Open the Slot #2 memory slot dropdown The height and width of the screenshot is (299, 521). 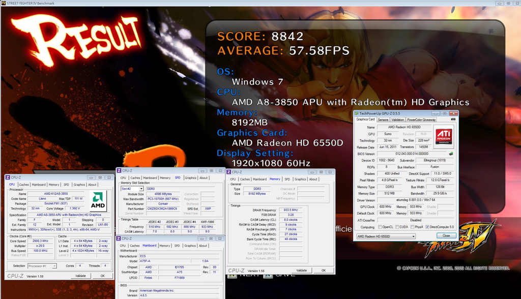[x=141, y=189]
